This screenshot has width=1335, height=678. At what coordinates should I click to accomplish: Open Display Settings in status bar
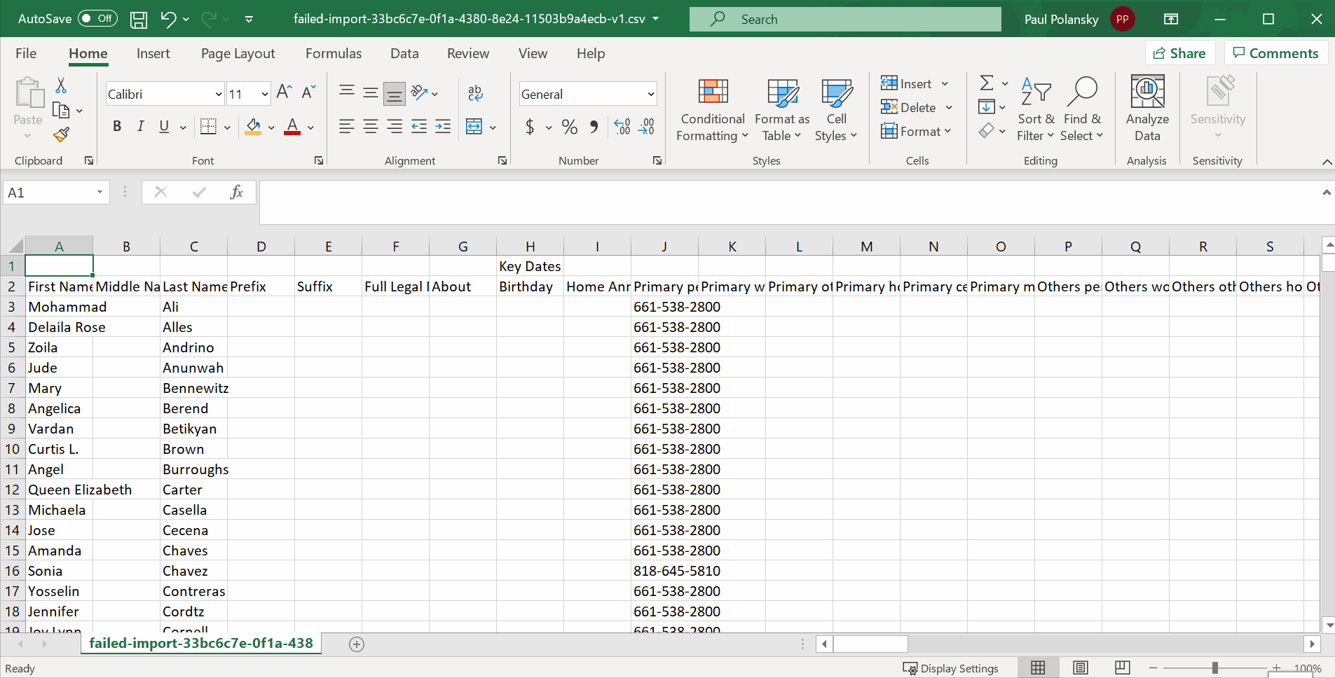(951, 668)
